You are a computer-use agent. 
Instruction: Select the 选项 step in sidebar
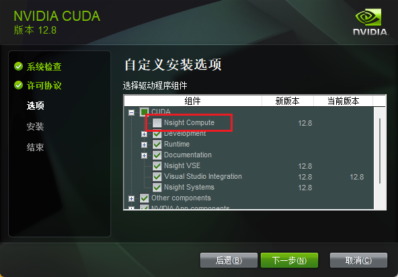pos(35,106)
